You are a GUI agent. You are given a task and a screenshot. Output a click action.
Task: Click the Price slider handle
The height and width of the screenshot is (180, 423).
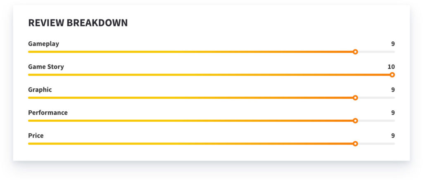click(355, 144)
